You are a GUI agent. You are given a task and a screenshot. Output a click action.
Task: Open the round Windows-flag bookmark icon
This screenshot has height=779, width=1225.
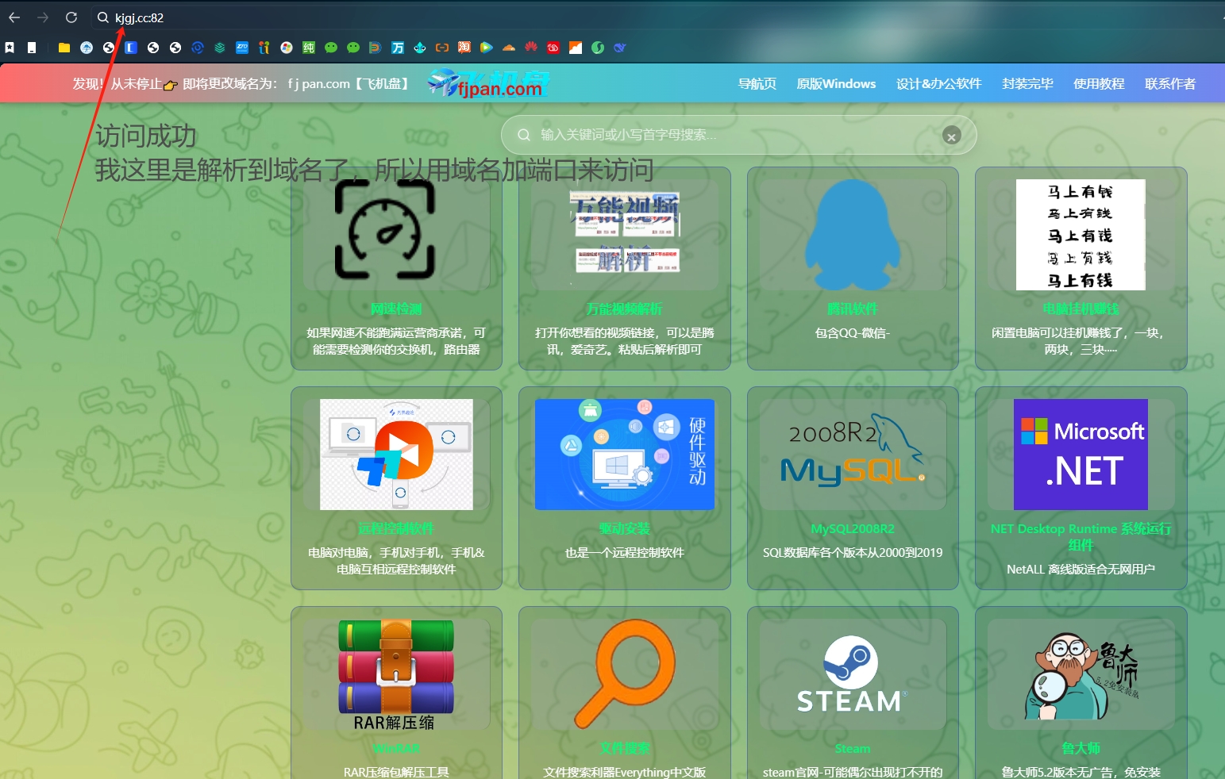coord(287,48)
